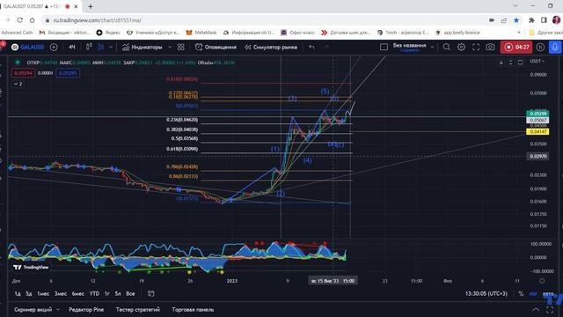
Task: Bookmark this page with the star icon
Action: [516, 20]
